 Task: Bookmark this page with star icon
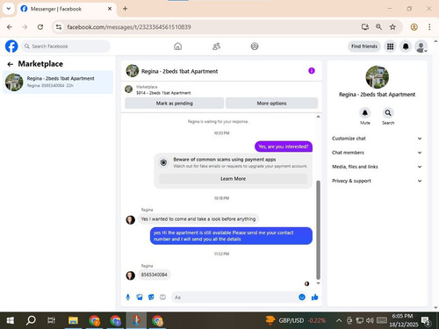392,27
